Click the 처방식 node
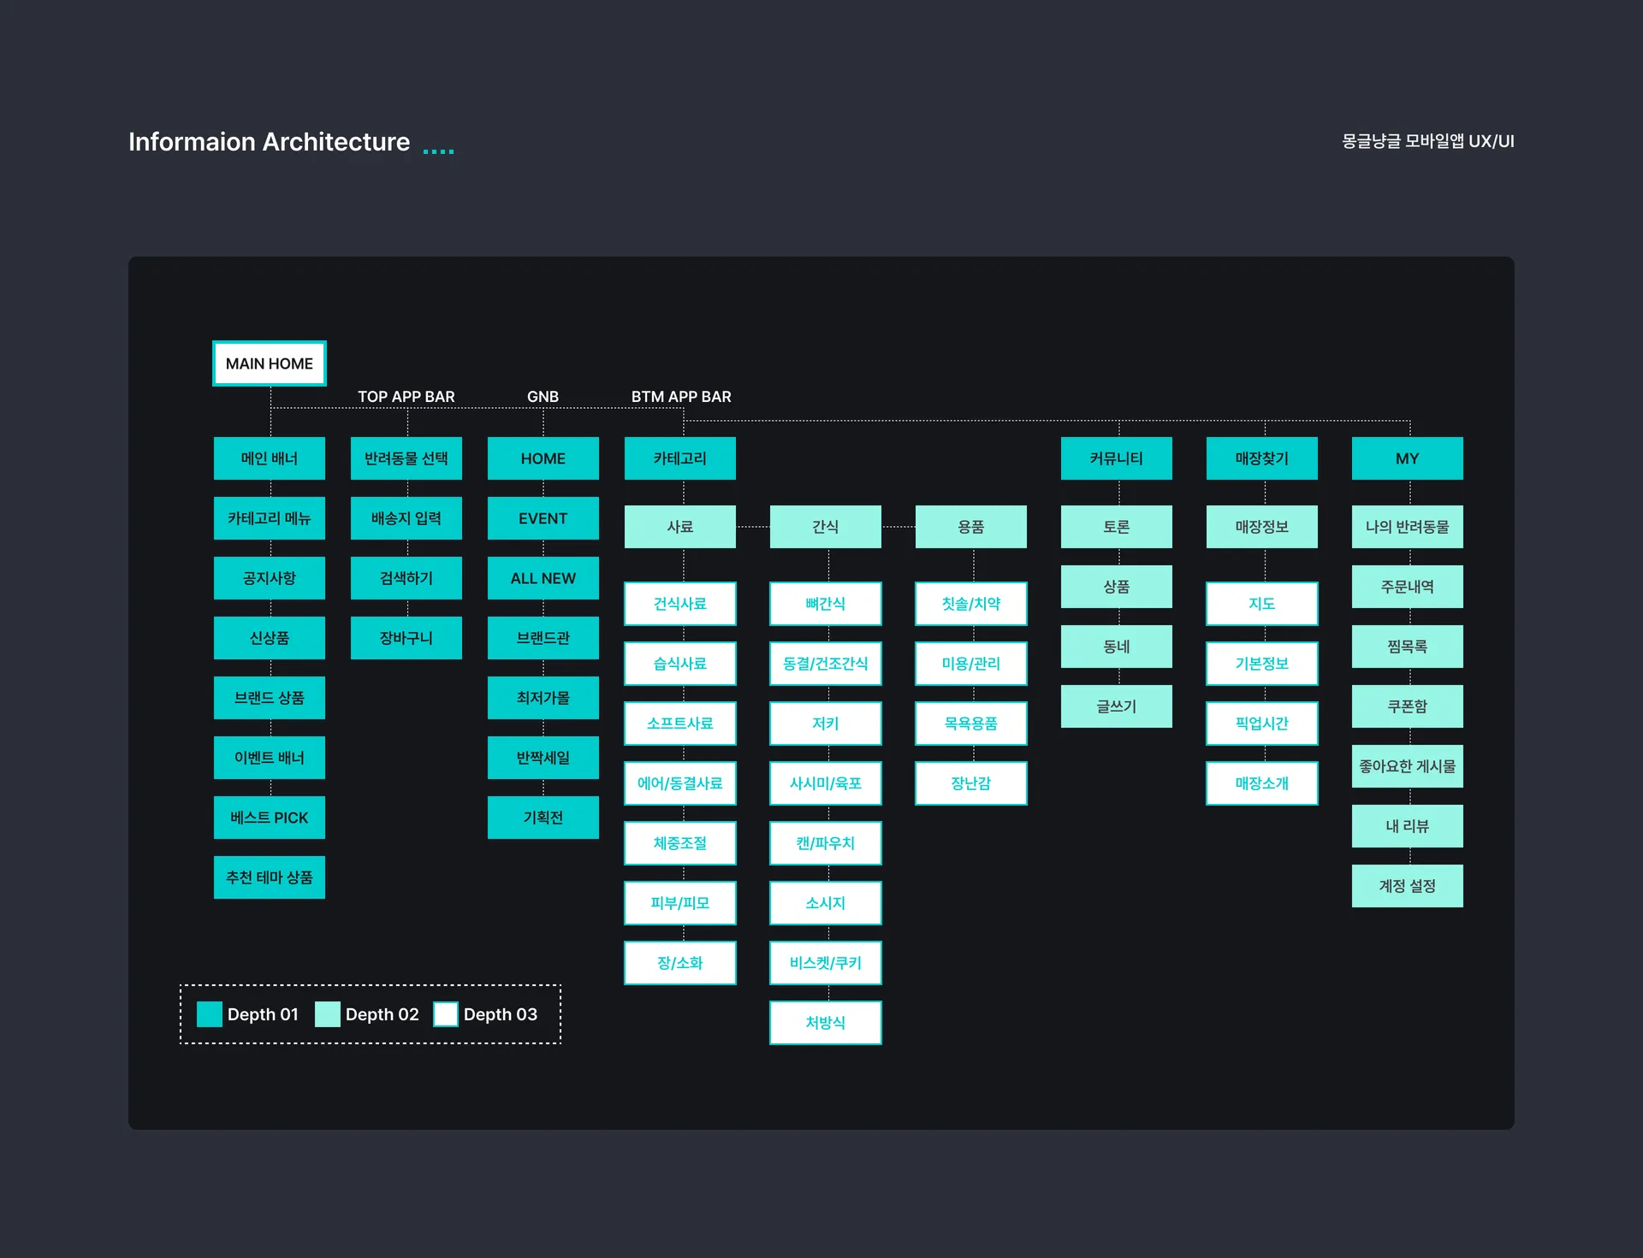Screen dimensions: 1643x1258 (x=826, y=1023)
